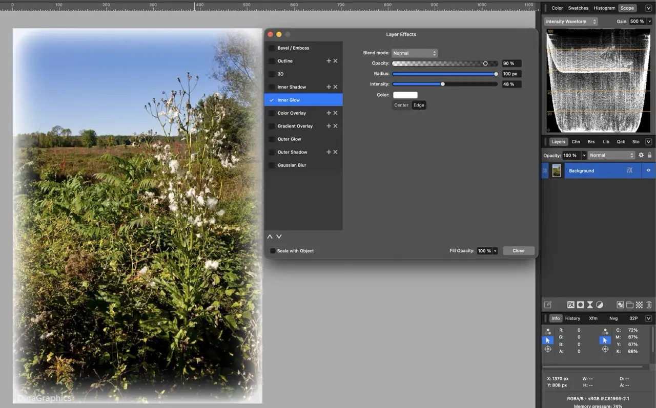Switch to the History tab
The width and height of the screenshot is (656, 408).
[572, 318]
